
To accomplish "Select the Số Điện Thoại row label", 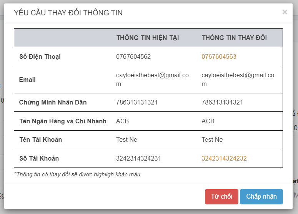I will 40,56.
